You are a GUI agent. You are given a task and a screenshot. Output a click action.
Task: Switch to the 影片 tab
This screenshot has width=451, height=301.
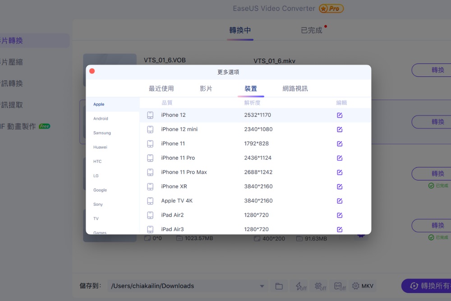tap(206, 88)
